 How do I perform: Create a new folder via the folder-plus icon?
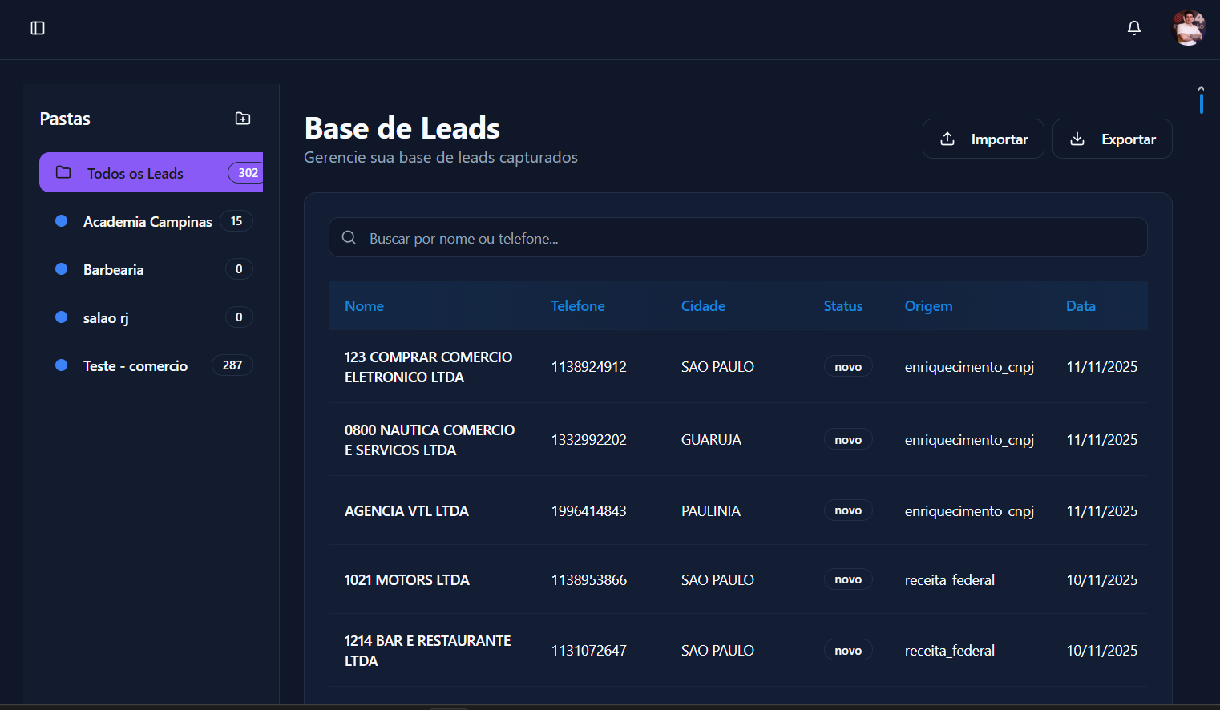[x=243, y=118]
